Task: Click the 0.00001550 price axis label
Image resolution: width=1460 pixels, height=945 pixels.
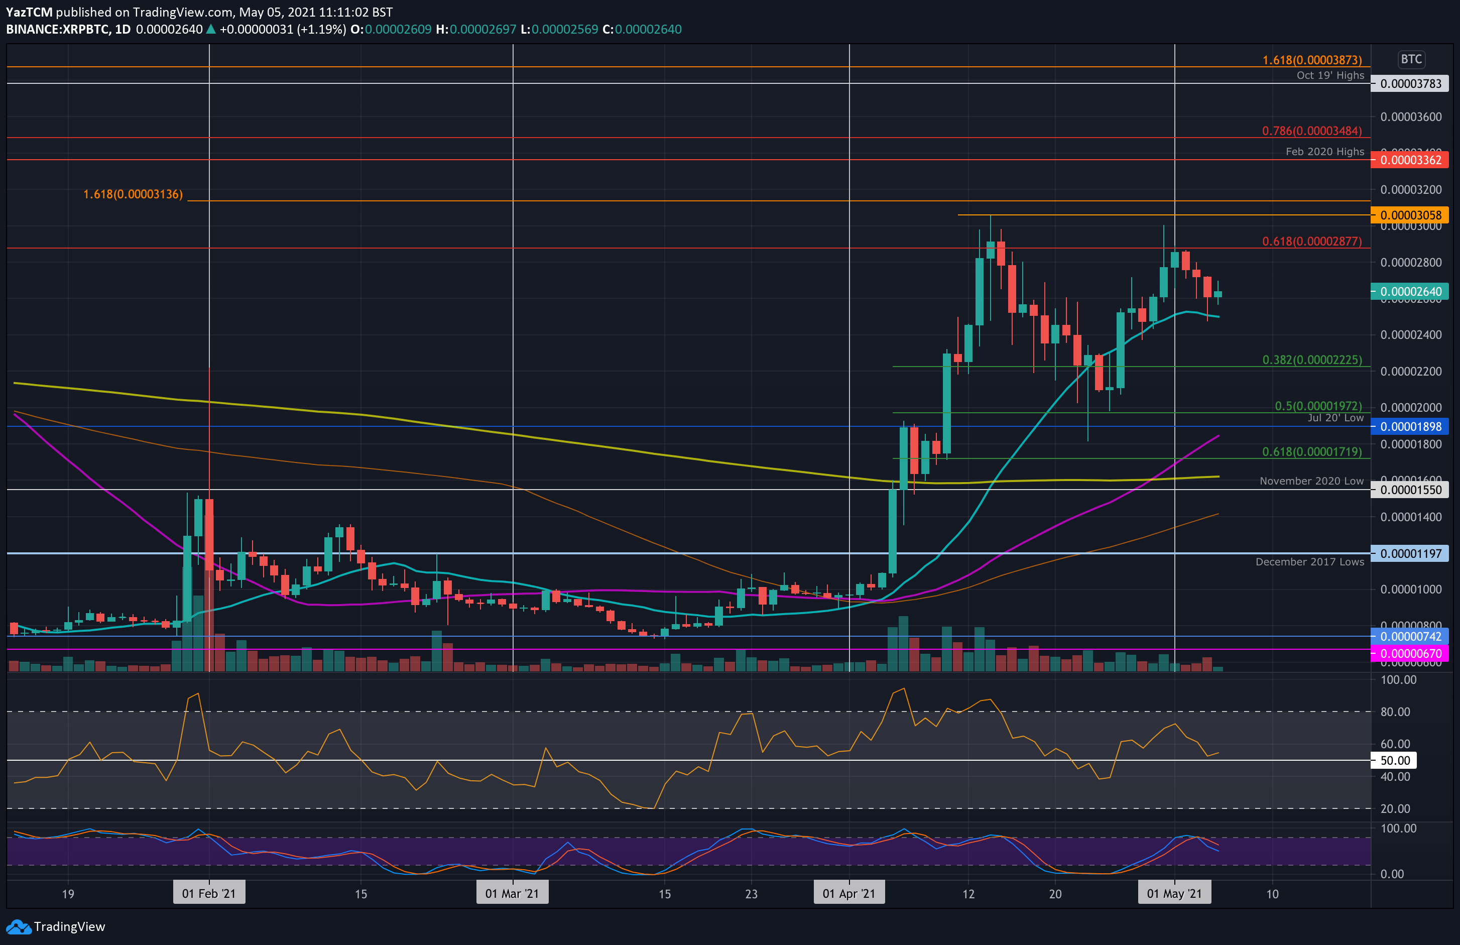Action: point(1410,490)
